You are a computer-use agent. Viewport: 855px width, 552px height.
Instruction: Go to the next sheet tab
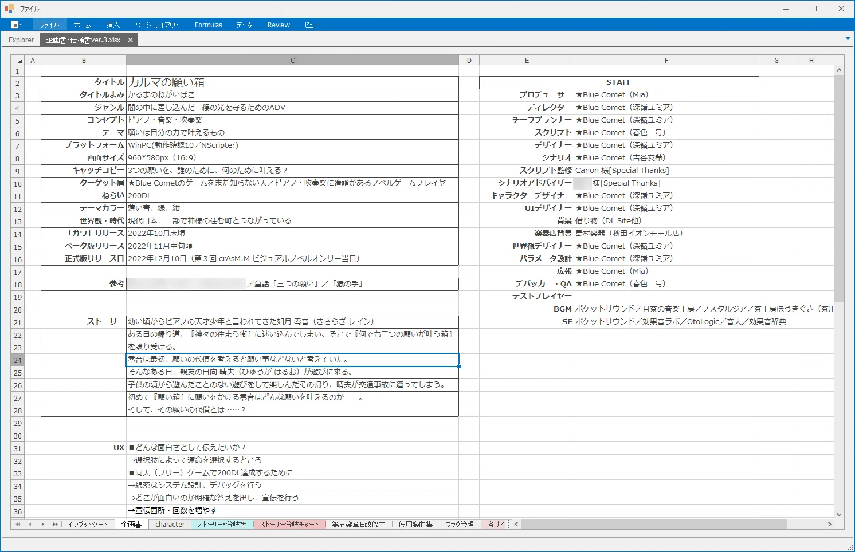pyautogui.click(x=42, y=524)
